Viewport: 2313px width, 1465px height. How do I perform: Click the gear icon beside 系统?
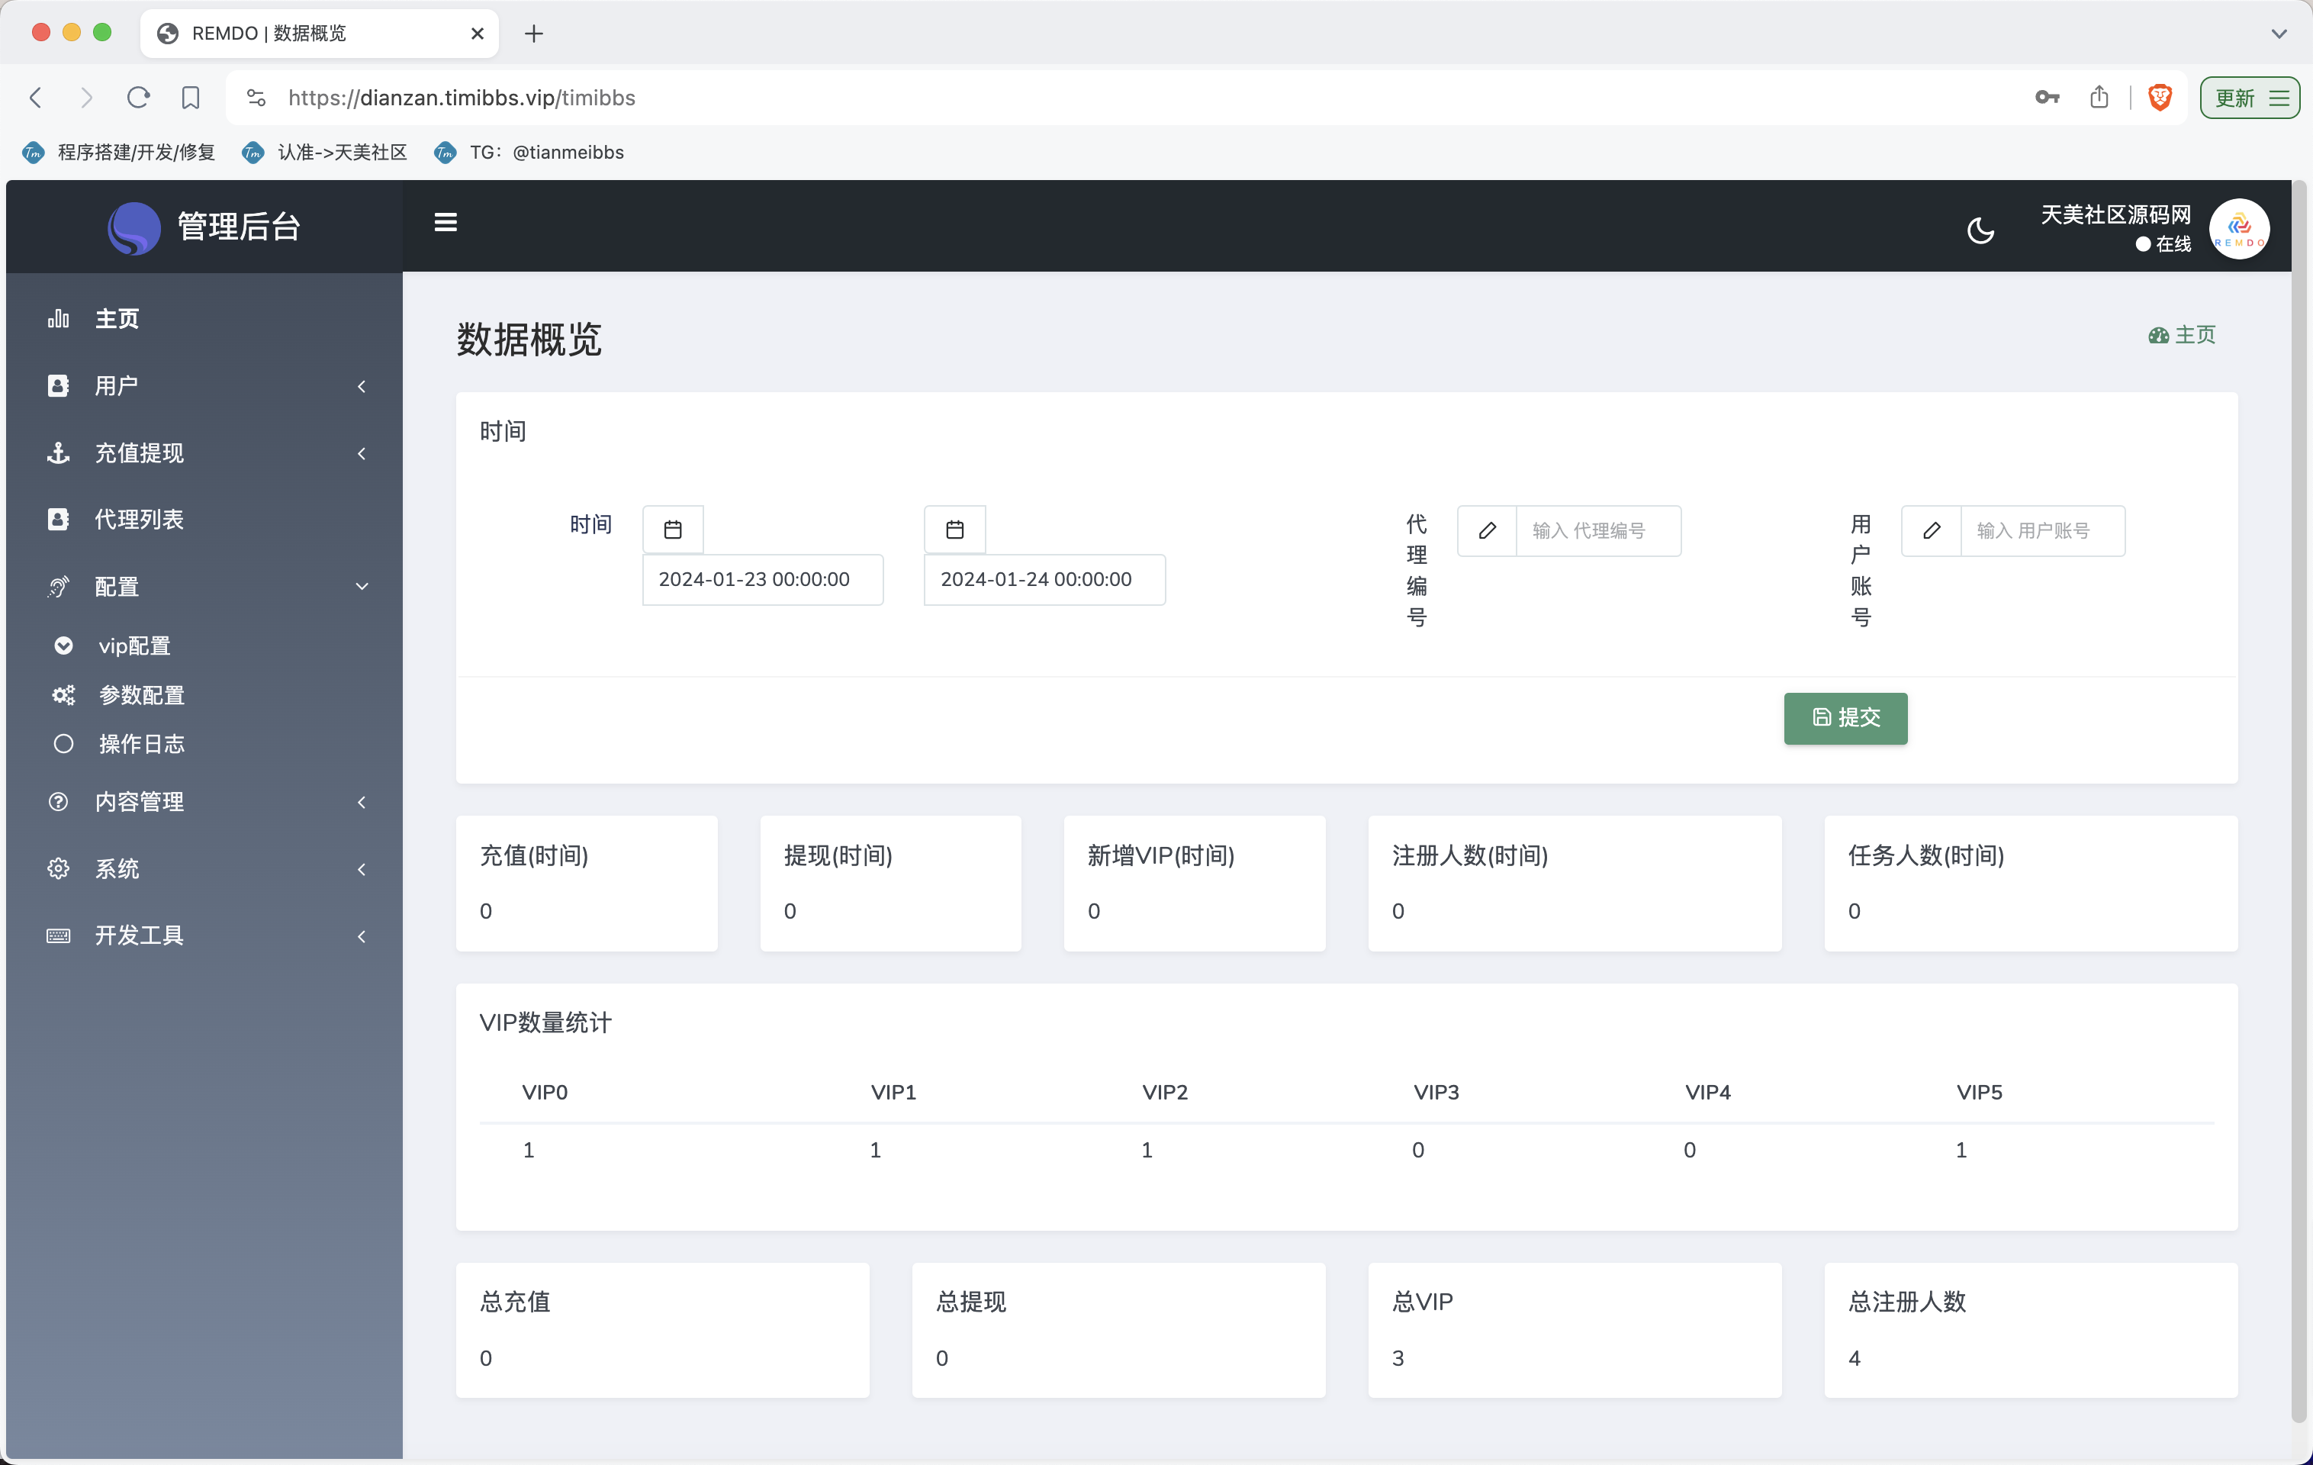(59, 869)
